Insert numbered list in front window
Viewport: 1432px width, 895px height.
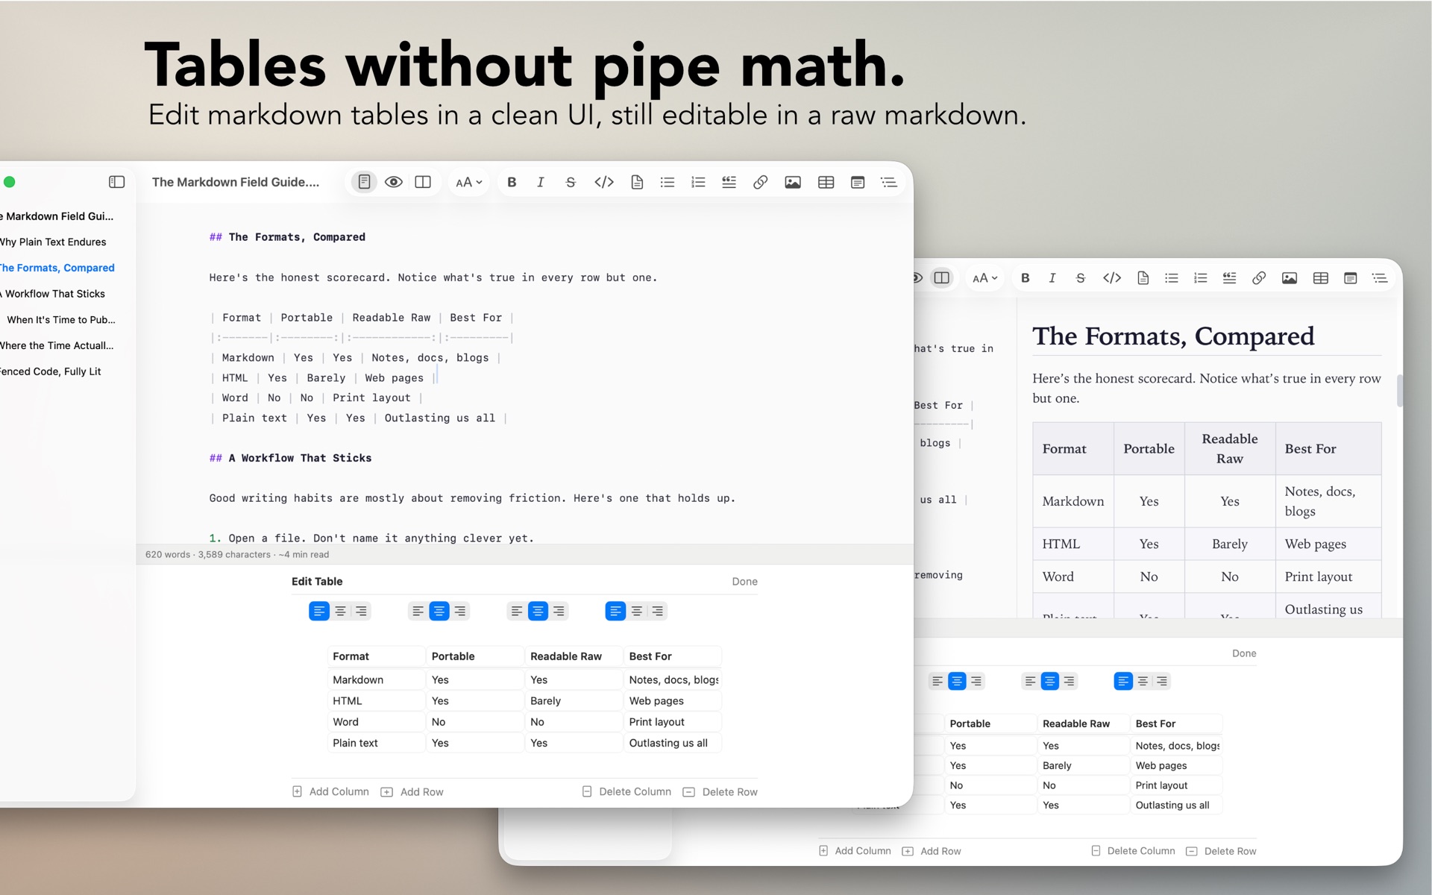pyautogui.click(x=698, y=182)
